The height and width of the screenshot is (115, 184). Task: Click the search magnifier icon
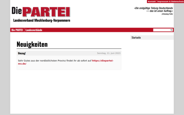pyautogui.click(x=171, y=30)
